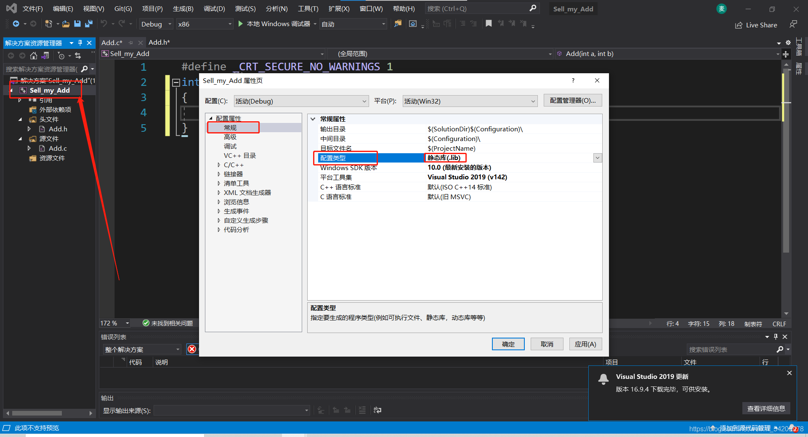This screenshot has width=808, height=437.
Task: Click the 搜索错误列表 search field
Action: [x=732, y=349]
